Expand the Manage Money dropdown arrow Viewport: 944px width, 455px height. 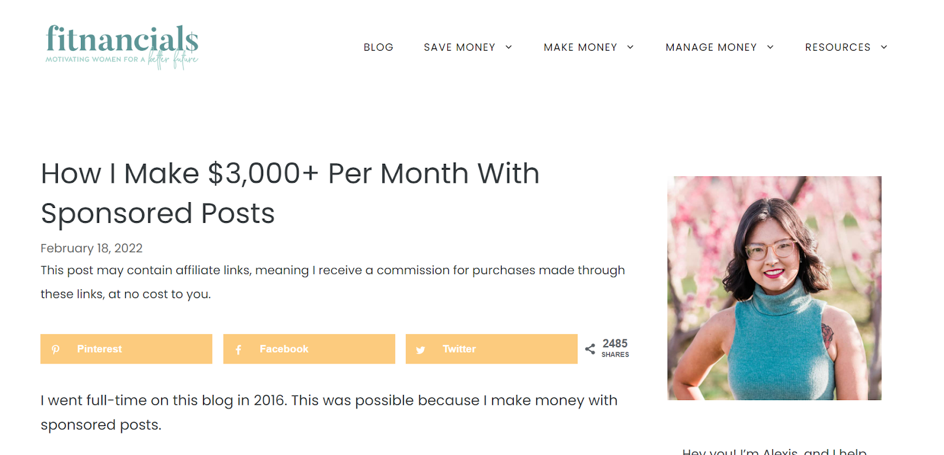(x=770, y=47)
